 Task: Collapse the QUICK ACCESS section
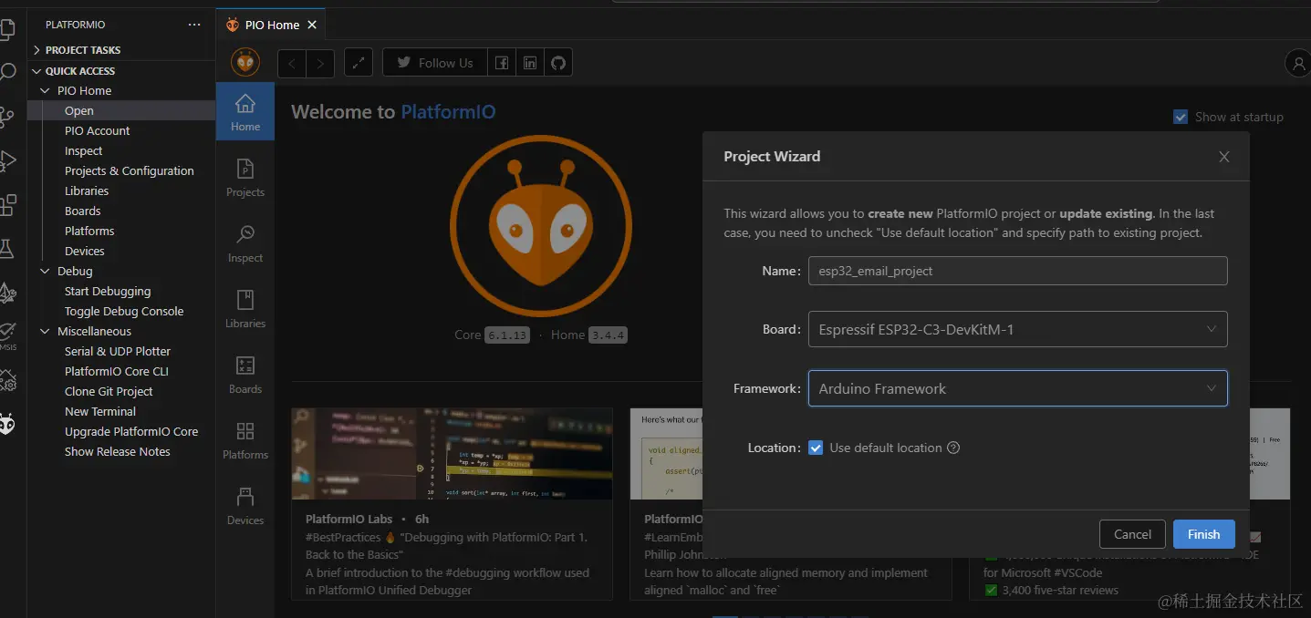pyautogui.click(x=121, y=71)
